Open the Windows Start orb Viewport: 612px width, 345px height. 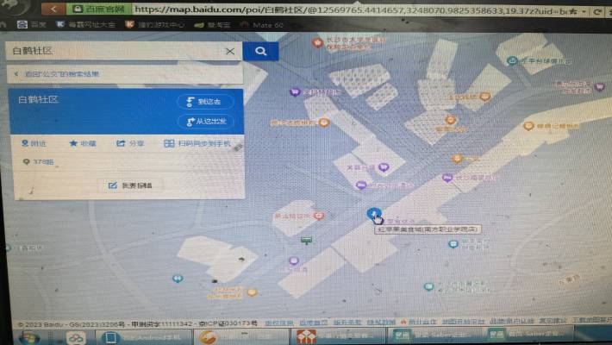point(28,337)
